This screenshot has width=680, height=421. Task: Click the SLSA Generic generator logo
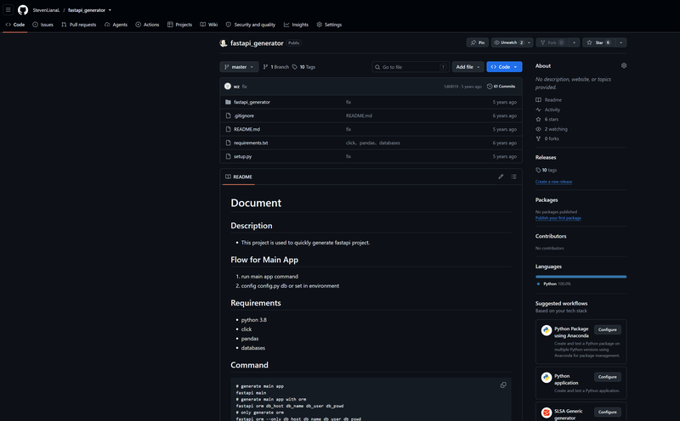pos(547,413)
